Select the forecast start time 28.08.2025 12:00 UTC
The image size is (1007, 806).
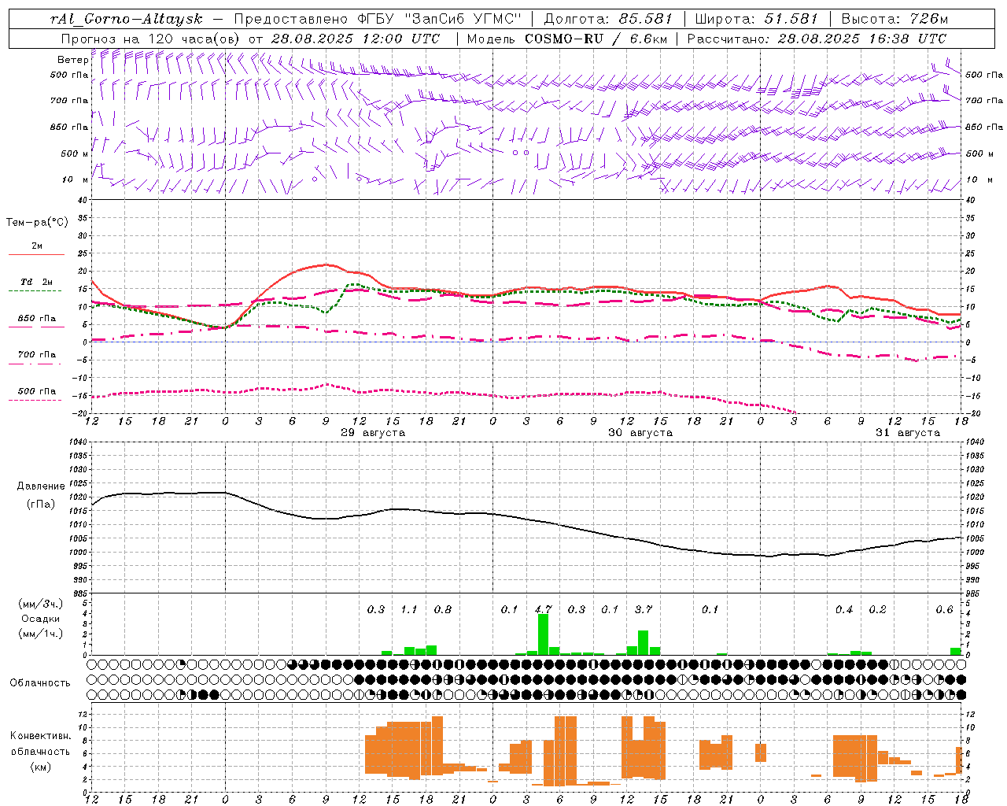pos(356,39)
